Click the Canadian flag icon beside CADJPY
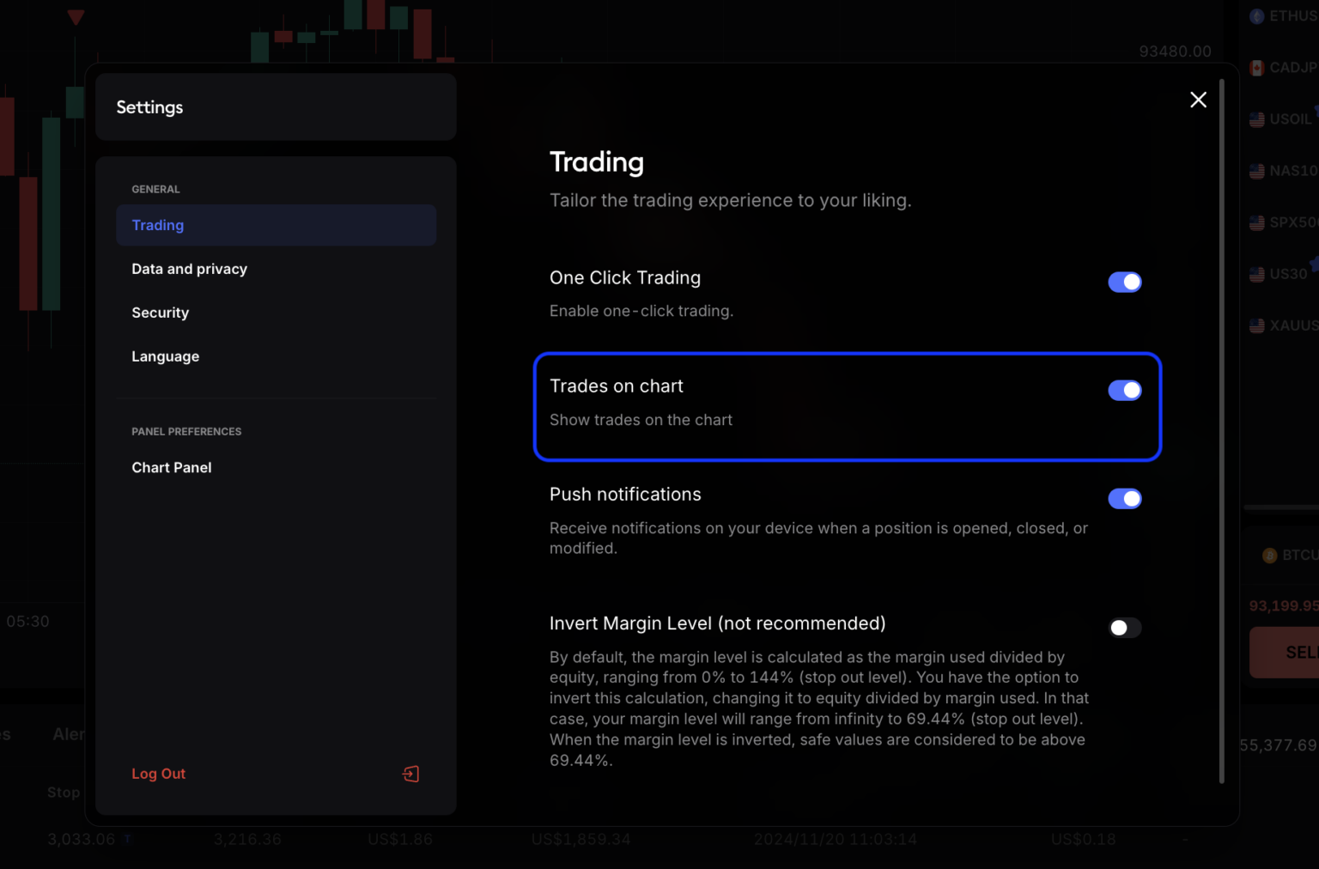The height and width of the screenshot is (869, 1319). tap(1256, 67)
